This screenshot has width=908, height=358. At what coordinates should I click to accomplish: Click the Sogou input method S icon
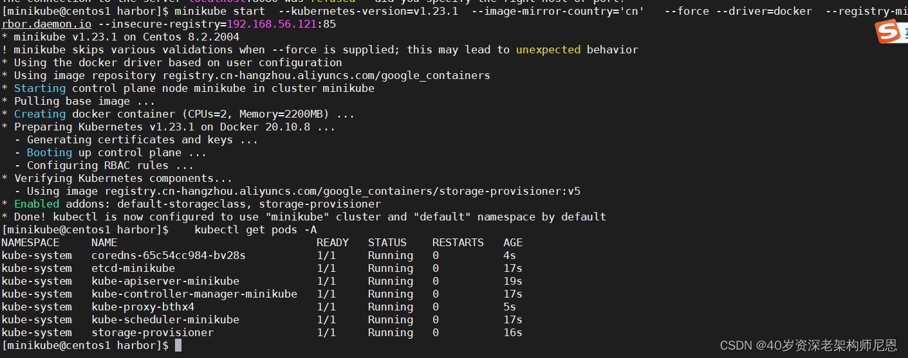(887, 32)
